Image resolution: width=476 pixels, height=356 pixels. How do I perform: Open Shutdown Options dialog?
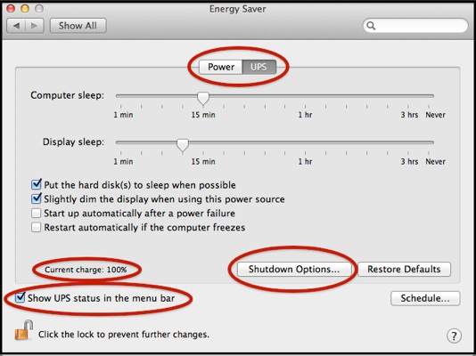point(294,269)
